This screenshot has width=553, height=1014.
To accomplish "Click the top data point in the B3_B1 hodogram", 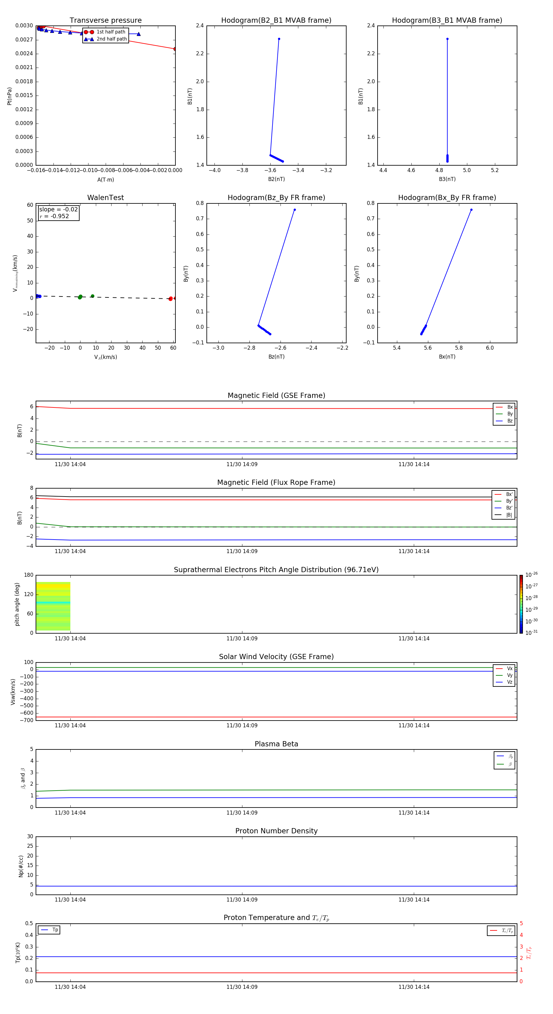I will [448, 39].
